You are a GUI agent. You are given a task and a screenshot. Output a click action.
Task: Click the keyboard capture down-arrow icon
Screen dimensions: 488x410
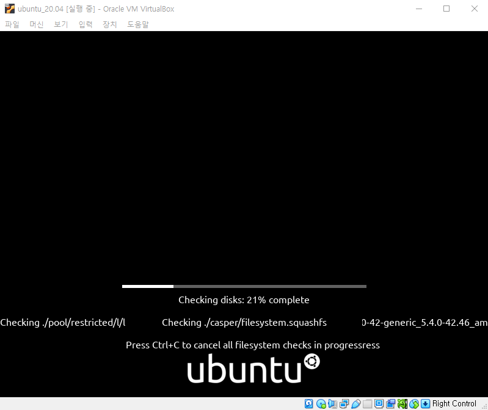(x=425, y=403)
